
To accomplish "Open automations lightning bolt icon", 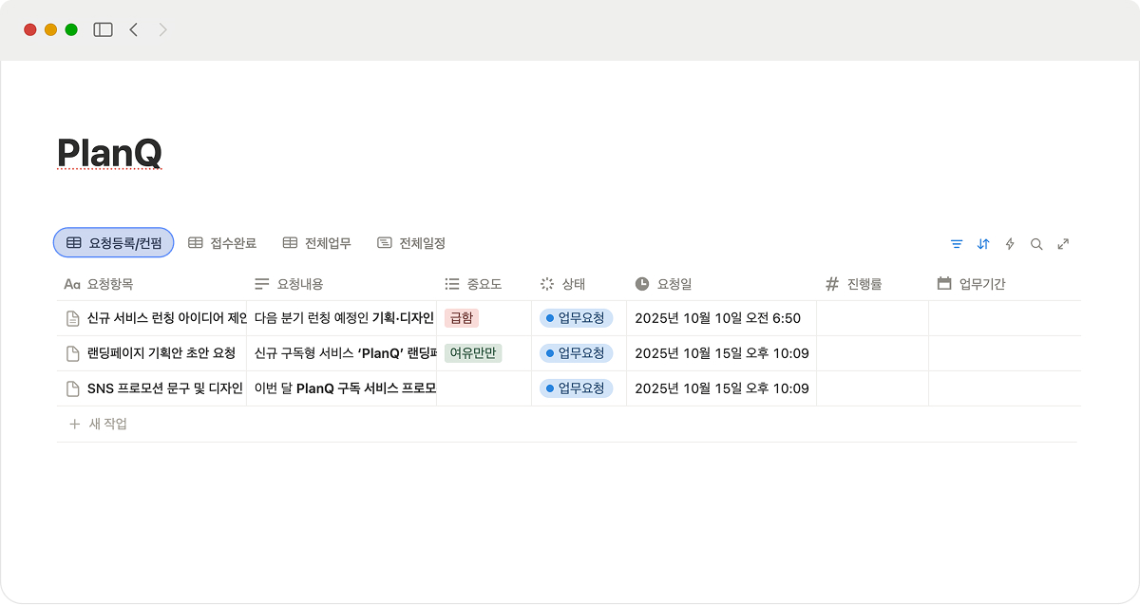I will pos(1010,244).
